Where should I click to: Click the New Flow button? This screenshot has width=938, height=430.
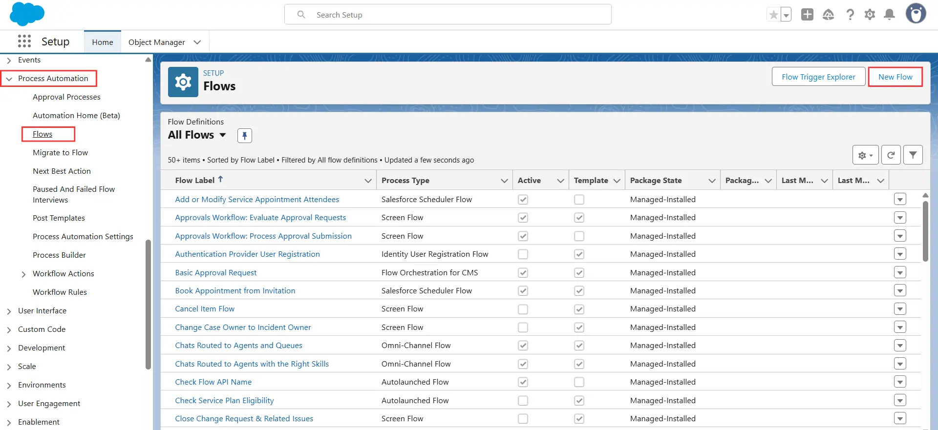tap(895, 77)
